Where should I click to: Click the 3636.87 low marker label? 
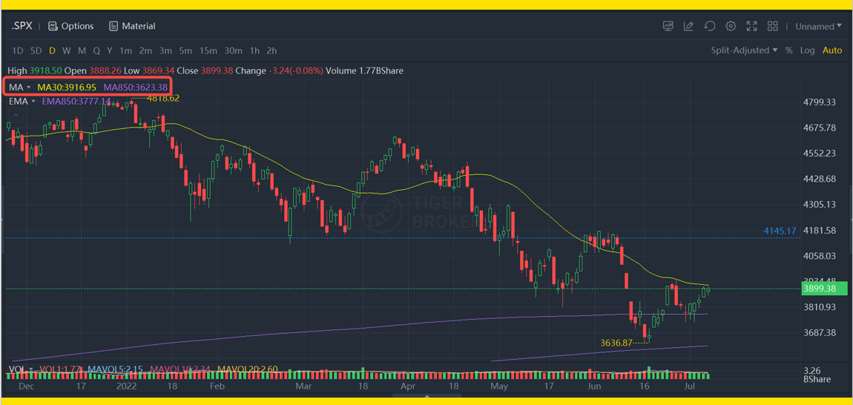coord(616,343)
